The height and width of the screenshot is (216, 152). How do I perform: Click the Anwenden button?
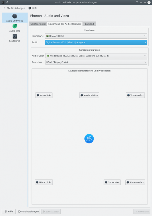pos(142,211)
